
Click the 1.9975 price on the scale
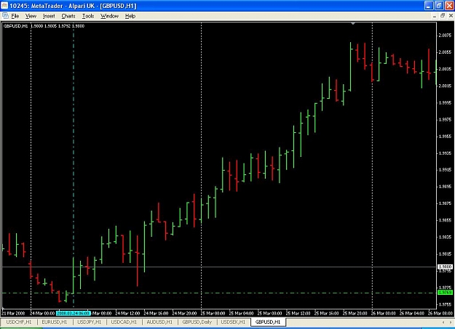click(x=445, y=119)
